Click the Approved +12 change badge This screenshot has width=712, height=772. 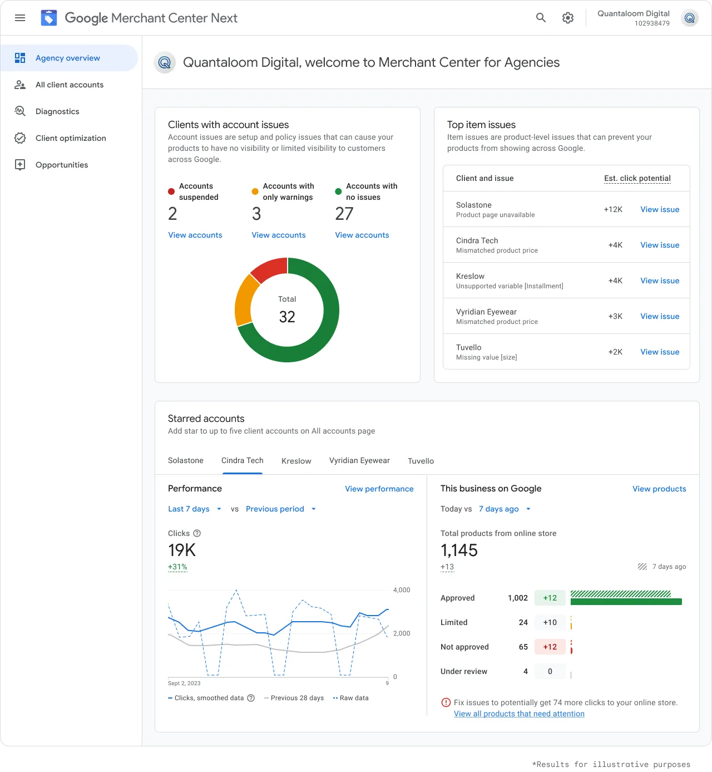click(x=550, y=598)
